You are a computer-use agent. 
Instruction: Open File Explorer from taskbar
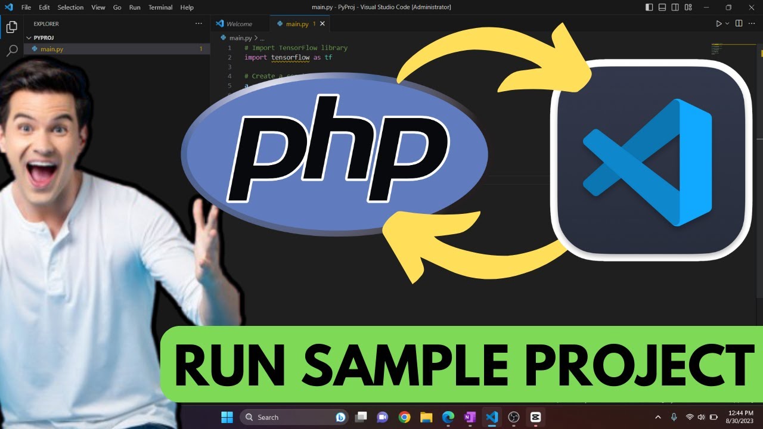tap(426, 417)
